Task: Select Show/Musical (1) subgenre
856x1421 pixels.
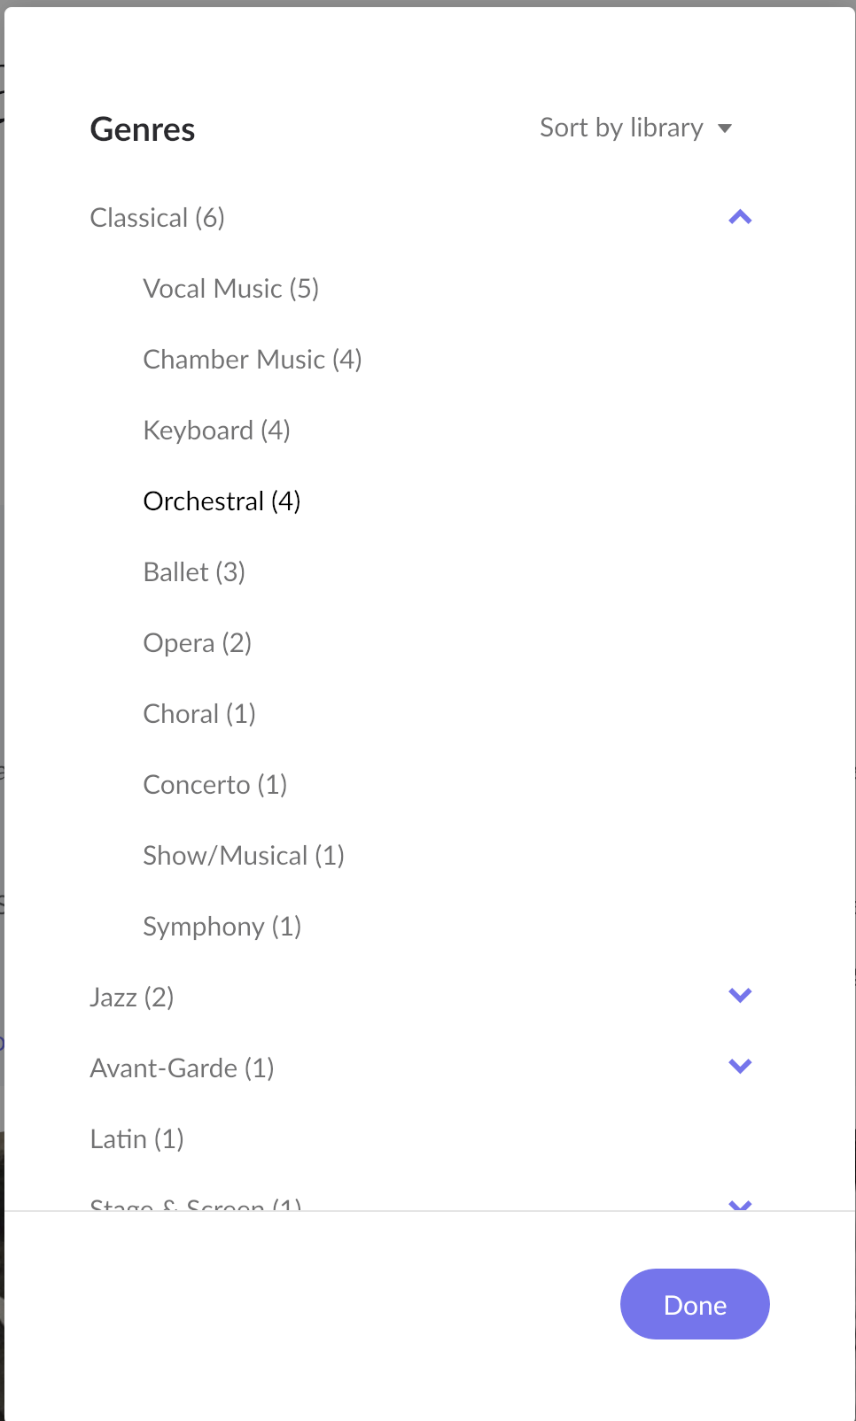Action: 244,856
